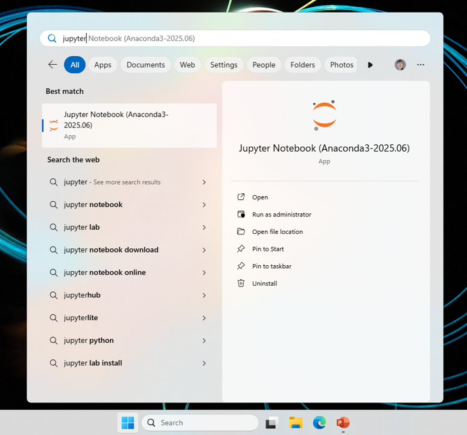Open the Windows Start button
467x435 pixels.
click(x=128, y=423)
